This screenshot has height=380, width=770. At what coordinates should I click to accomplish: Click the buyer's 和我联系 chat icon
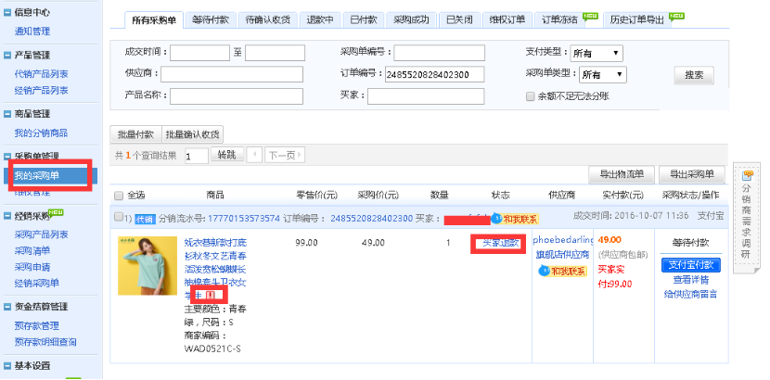[x=514, y=219]
